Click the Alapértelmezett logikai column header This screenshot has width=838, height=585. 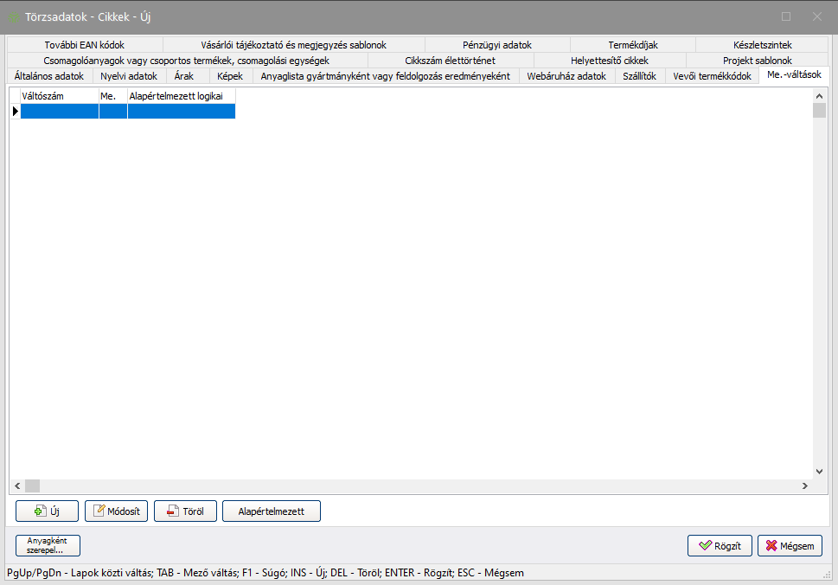point(181,96)
